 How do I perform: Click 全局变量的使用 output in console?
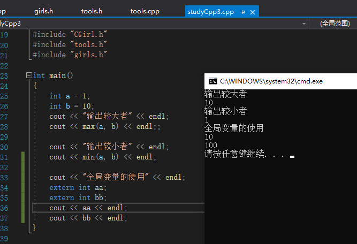pyautogui.click(x=234, y=128)
